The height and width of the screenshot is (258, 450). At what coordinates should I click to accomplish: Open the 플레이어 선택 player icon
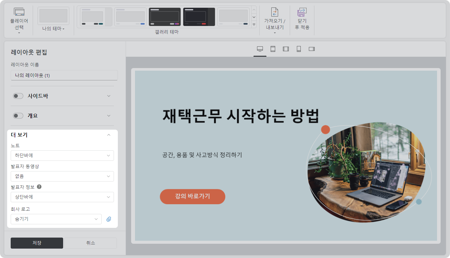coord(19,12)
